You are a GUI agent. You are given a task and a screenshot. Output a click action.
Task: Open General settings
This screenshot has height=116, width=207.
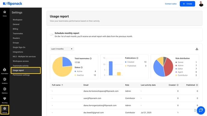pos(16,24)
